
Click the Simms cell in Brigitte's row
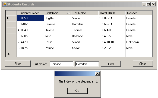pyautogui.click(x=84, y=18)
